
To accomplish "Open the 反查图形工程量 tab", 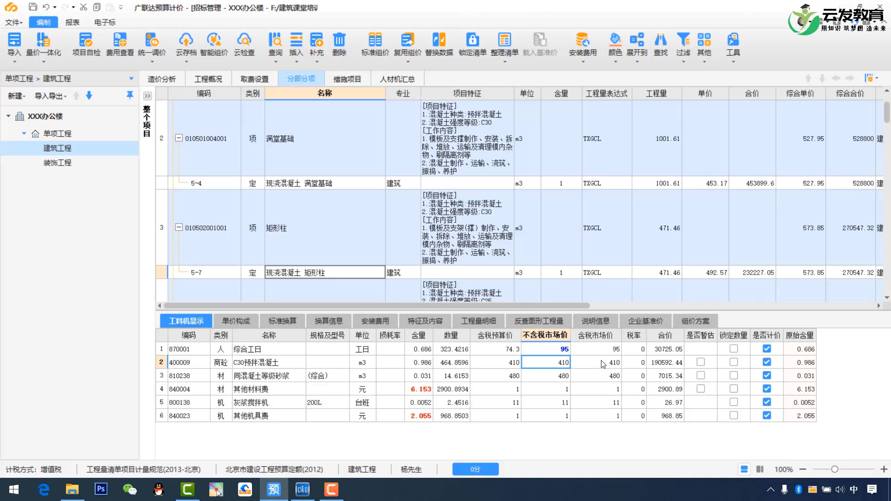I will tap(539, 321).
